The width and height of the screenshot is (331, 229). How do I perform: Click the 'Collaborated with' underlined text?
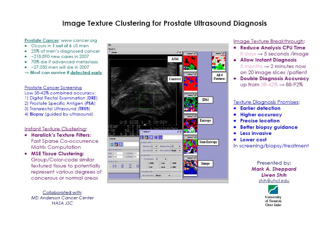coord(62,192)
